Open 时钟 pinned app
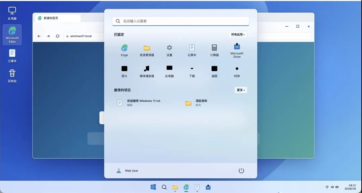The width and height of the screenshot is (362, 193). [237, 71]
